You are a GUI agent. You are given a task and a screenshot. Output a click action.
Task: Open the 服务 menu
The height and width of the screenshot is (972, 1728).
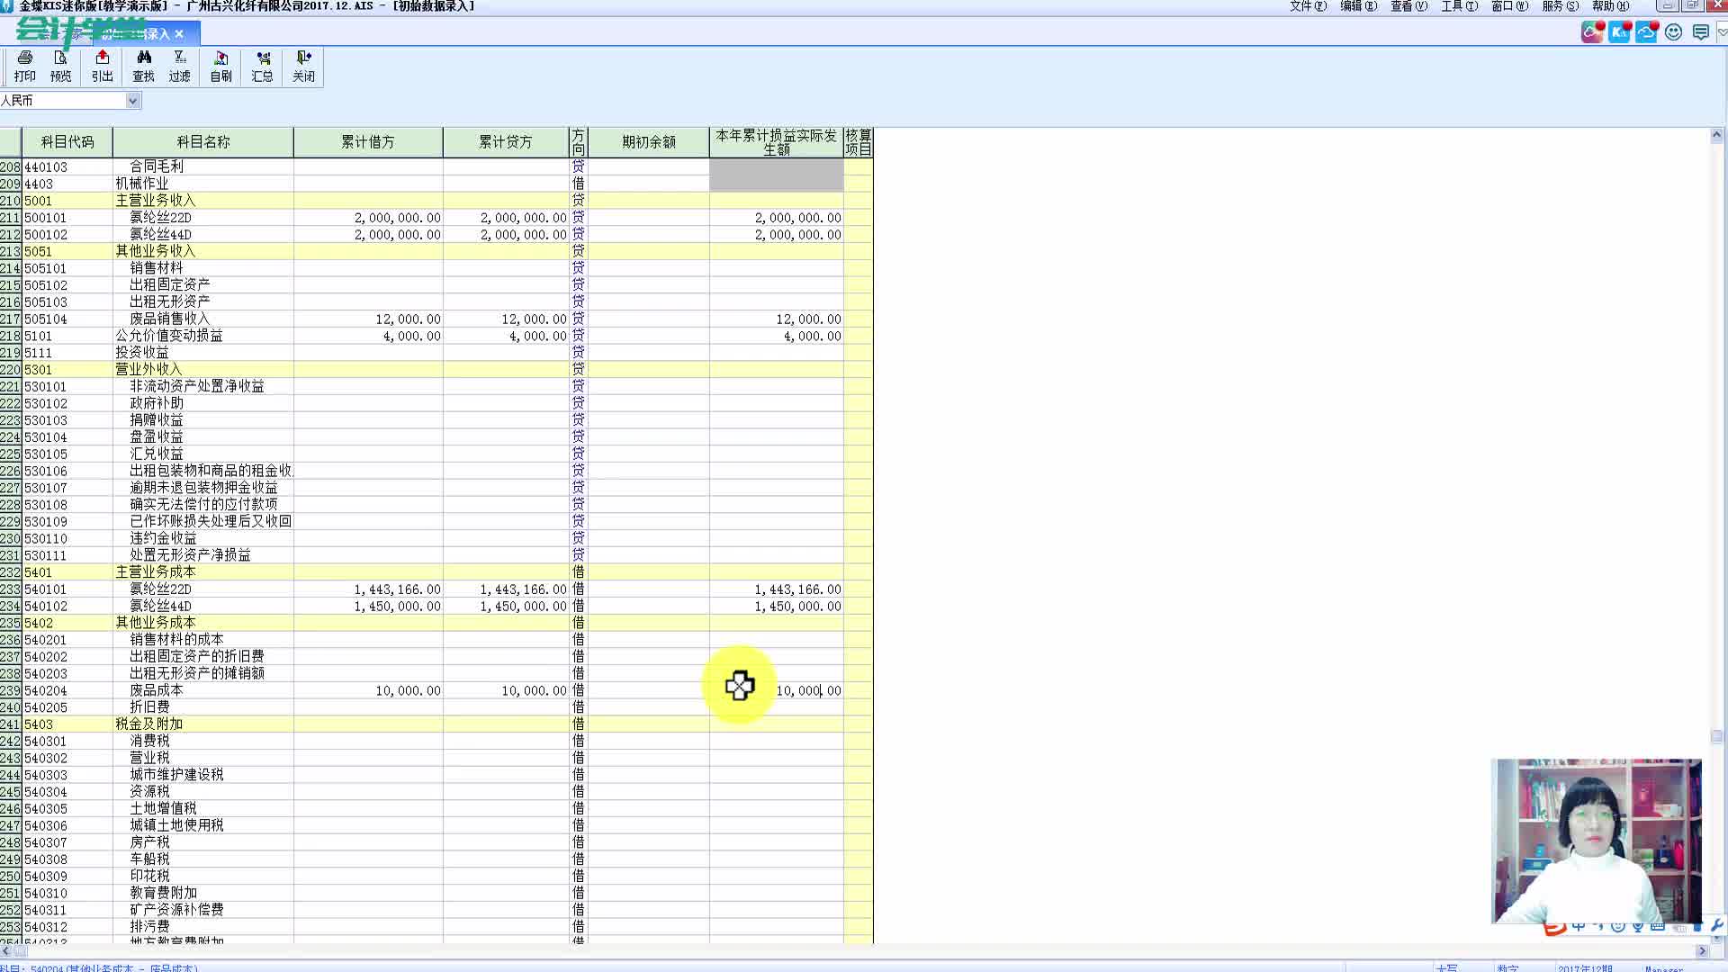(1560, 6)
